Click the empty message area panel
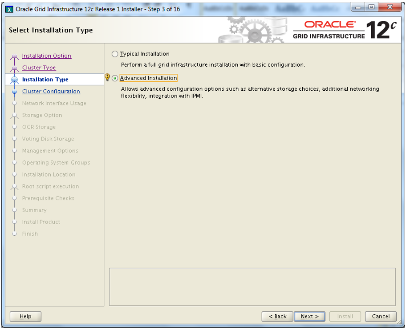Image resolution: width=406 pixels, height=329 pixels. click(252, 287)
